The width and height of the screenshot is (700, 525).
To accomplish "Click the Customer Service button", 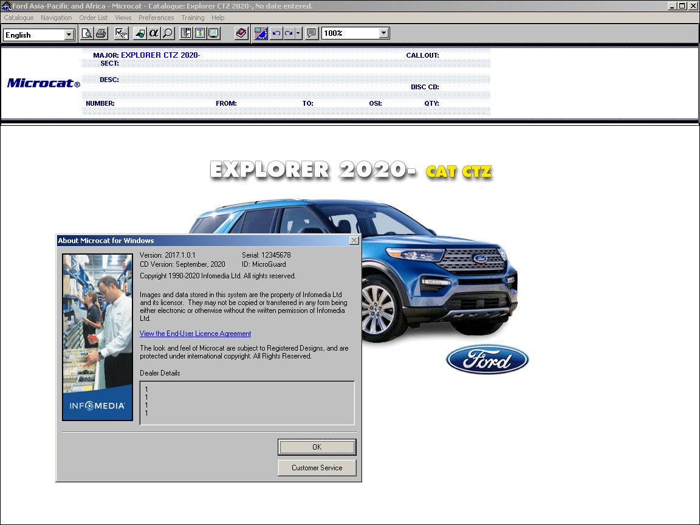I will tap(317, 467).
